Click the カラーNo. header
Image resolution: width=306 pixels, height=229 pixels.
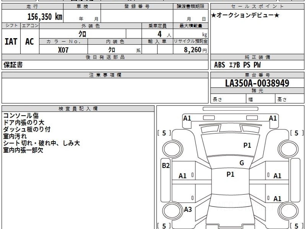click(63, 41)
